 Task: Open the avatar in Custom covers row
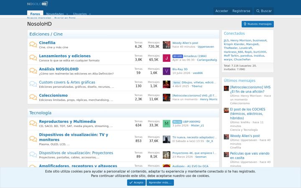tap(166, 84)
